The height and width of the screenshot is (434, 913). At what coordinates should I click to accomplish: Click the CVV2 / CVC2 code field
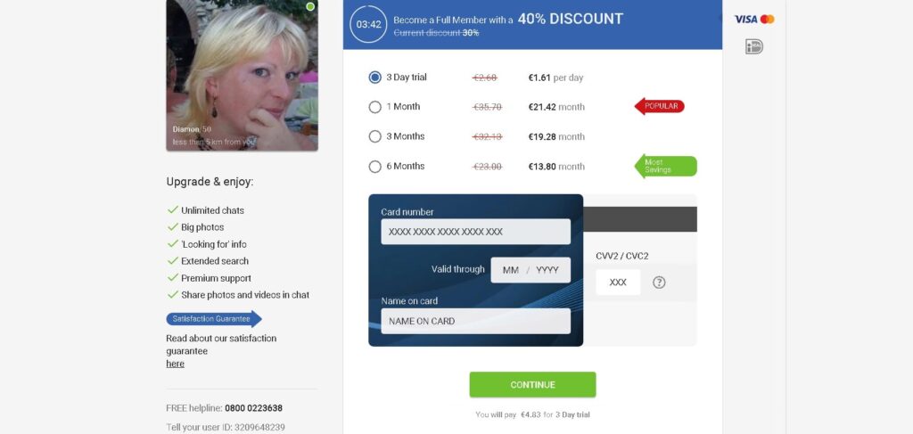pyautogui.click(x=618, y=283)
